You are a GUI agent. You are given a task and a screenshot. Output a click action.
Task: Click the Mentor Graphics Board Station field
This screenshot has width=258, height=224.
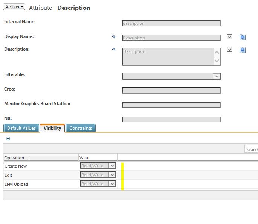click(171, 105)
